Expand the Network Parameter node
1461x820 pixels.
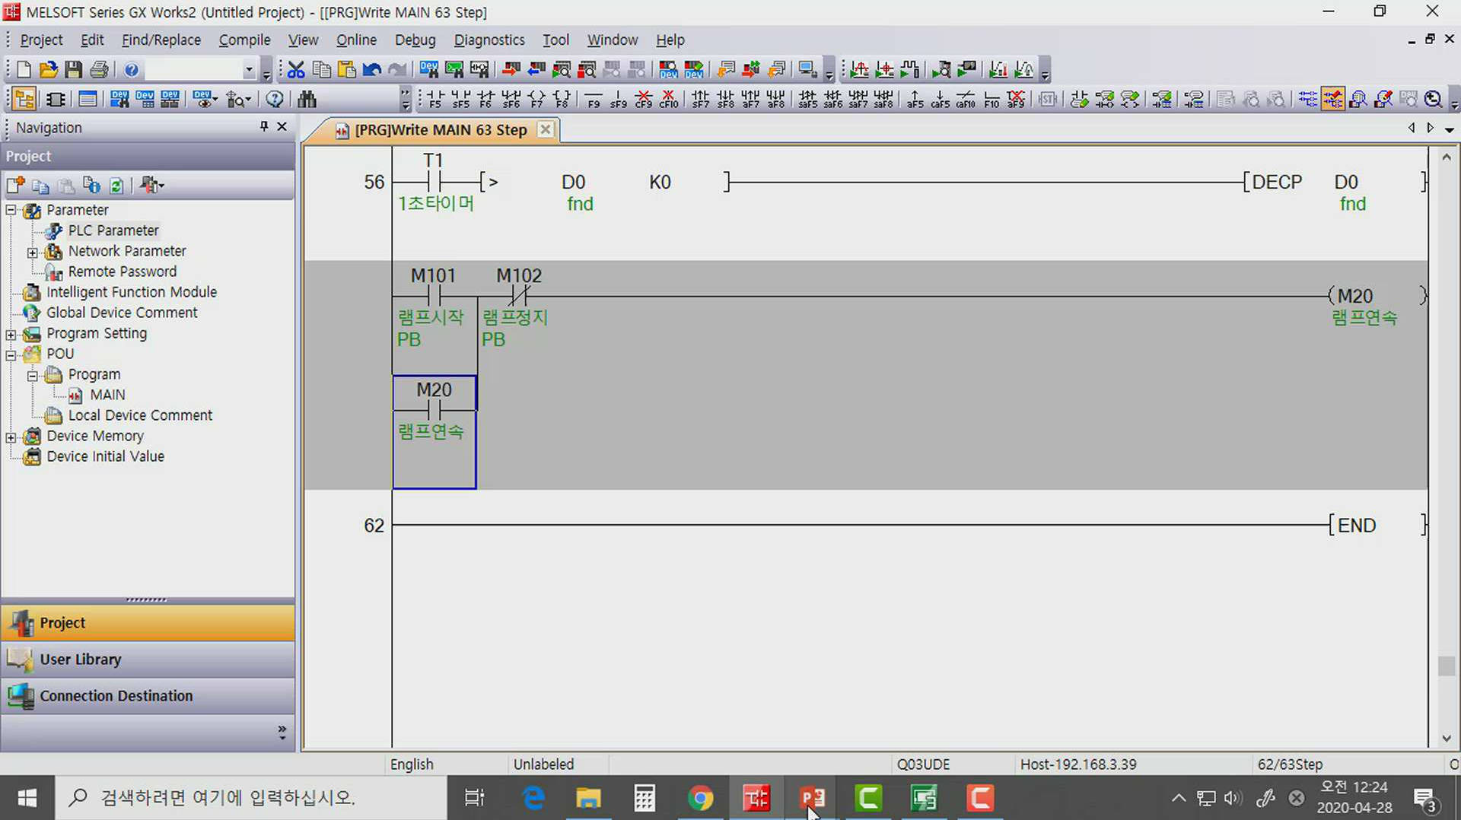[33, 252]
